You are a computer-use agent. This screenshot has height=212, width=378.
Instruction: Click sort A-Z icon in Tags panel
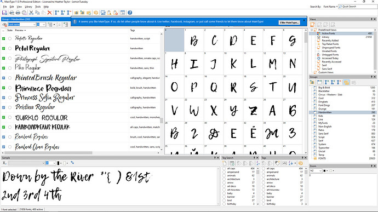tap(291, 163)
